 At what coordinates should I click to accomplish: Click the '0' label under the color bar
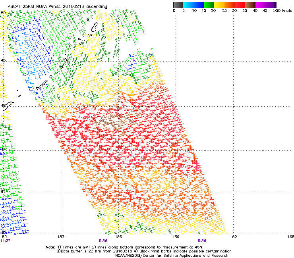(174, 11)
